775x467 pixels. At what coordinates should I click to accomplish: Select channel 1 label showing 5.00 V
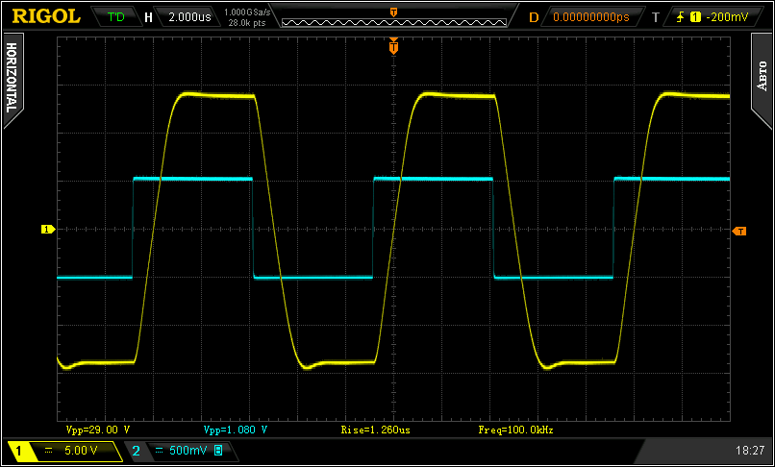(x=64, y=451)
